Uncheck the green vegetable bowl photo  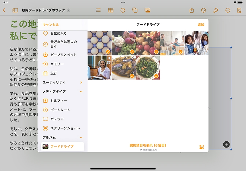click(x=148, y=67)
